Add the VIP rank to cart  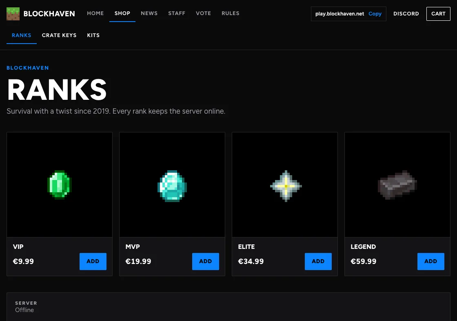[93, 262]
